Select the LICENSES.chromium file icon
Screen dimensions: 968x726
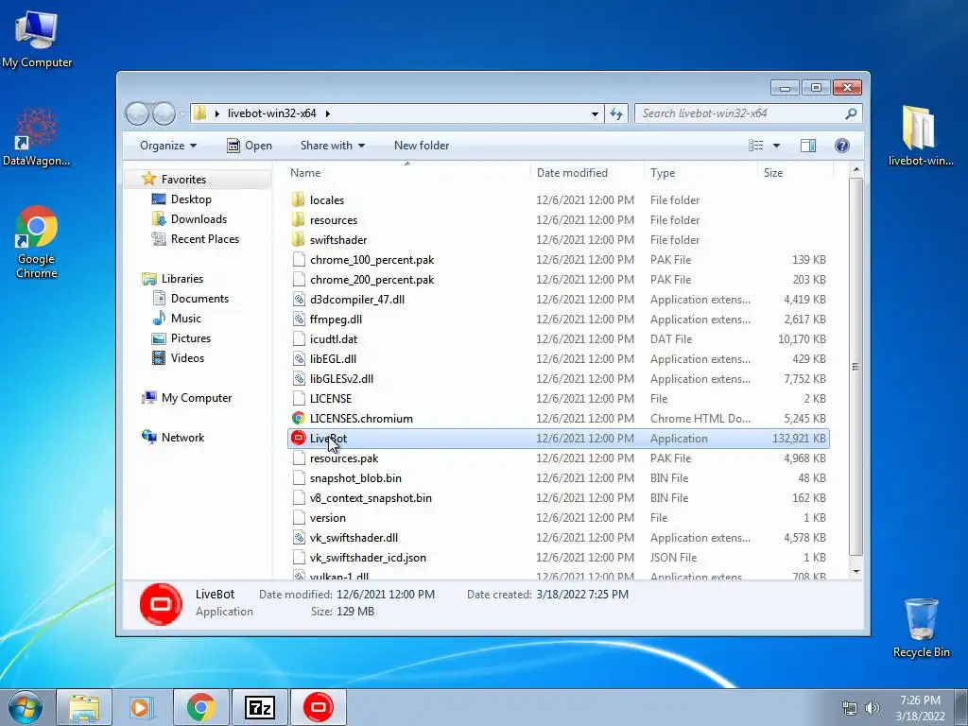click(299, 419)
